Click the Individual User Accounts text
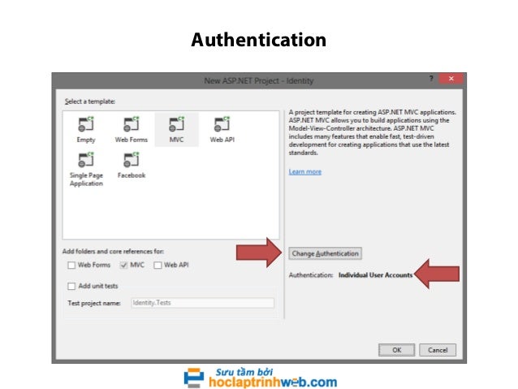This screenshot has width=518, height=389. coord(376,275)
